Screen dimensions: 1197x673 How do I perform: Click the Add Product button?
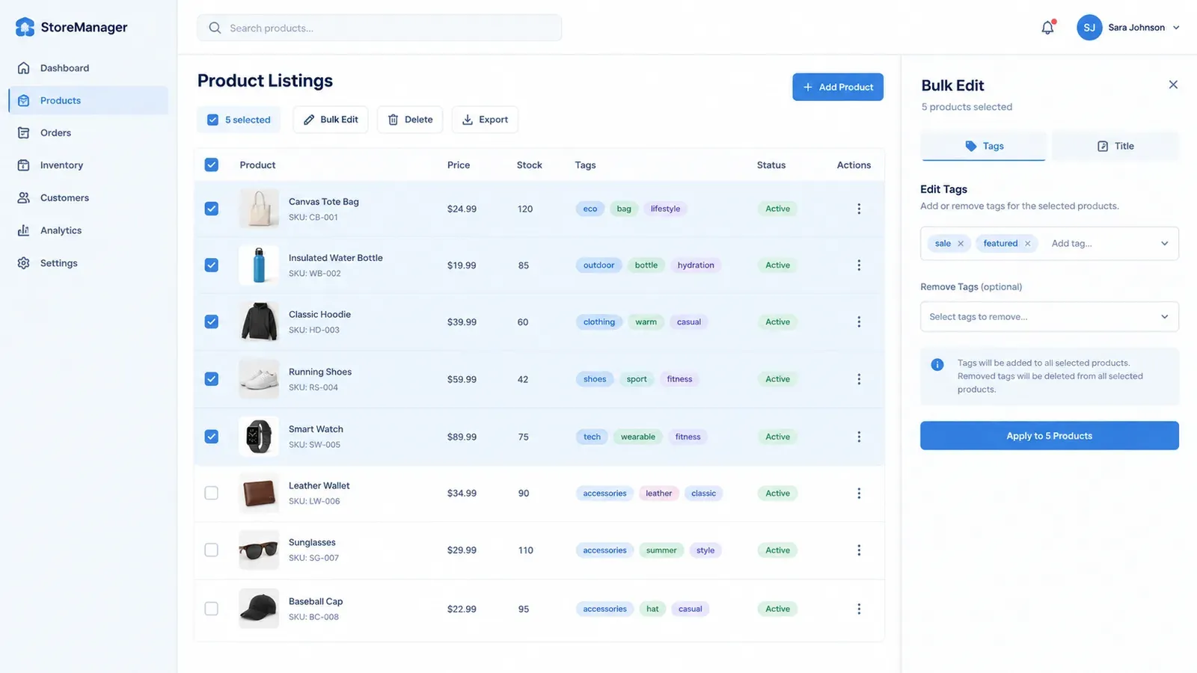838,87
